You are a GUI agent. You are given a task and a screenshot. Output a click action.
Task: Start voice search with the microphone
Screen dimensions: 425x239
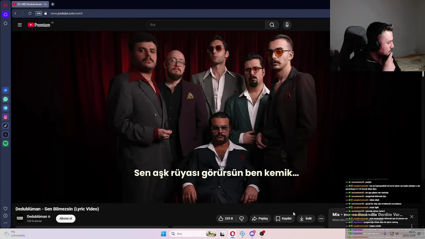click(x=287, y=25)
